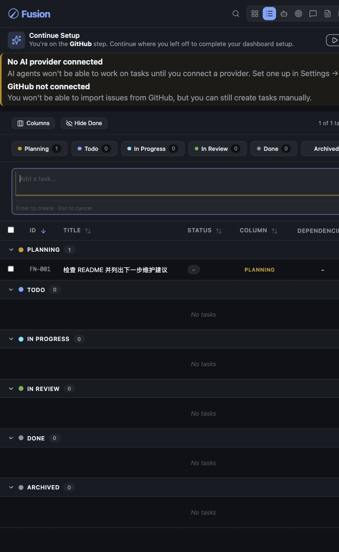The width and height of the screenshot is (339, 552).
Task: Sort by ID down arrow
Action: (43, 231)
